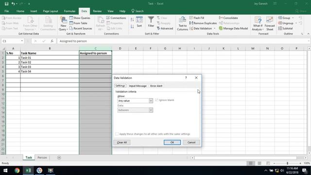Viewport: 311px width, 175px height.
Task: Sort A to Z ascending
Action: tap(132, 19)
